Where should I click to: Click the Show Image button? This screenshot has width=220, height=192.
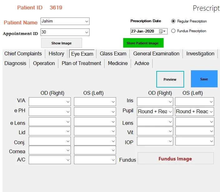coord(61,43)
